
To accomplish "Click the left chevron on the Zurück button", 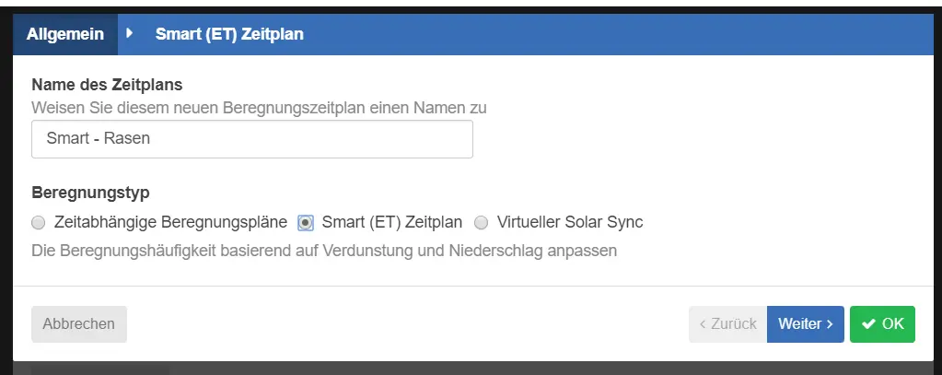I will tap(704, 324).
